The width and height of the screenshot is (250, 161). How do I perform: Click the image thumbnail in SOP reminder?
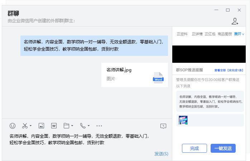tap(183, 120)
